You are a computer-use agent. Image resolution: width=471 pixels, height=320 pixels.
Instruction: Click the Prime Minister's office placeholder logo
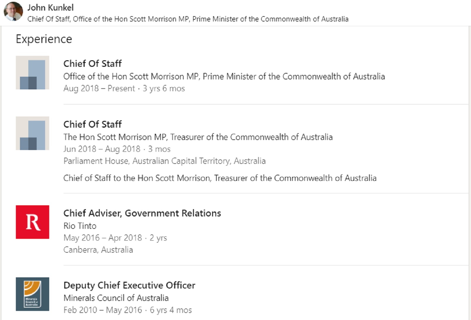pos(32,73)
